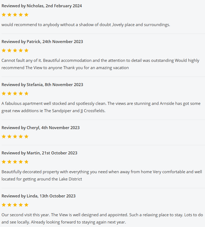
Task: Click the "Reviewed by Martin" heading
Action: point(39,153)
